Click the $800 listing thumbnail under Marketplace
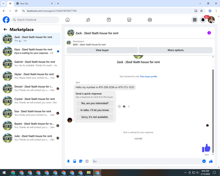 (x=69, y=43)
